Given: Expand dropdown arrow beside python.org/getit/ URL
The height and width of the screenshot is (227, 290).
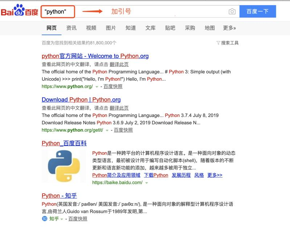Looking at the screenshot, I should pos(107,130).
